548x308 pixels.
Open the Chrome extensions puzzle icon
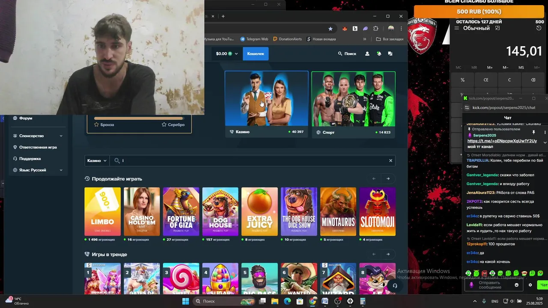[x=376, y=29]
